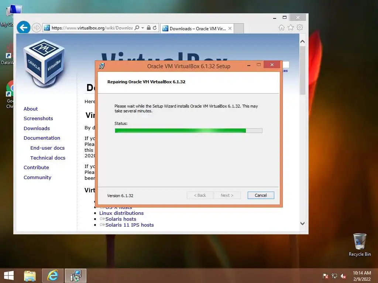Maximize the Internet Explorer window

click(x=285, y=17)
